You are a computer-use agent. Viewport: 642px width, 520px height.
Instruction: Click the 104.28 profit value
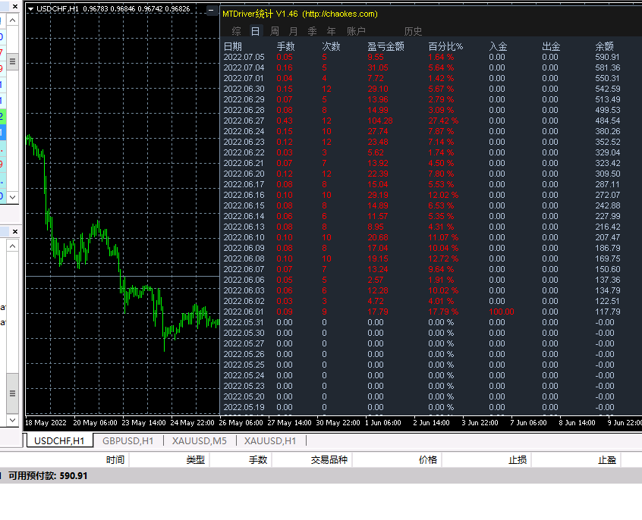point(380,121)
